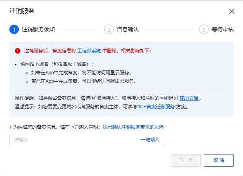Click the 如未在App中完成备案 bullet line

[x=81, y=72]
